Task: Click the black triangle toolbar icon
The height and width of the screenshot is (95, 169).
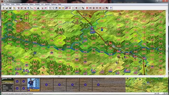Action: [38, 8]
